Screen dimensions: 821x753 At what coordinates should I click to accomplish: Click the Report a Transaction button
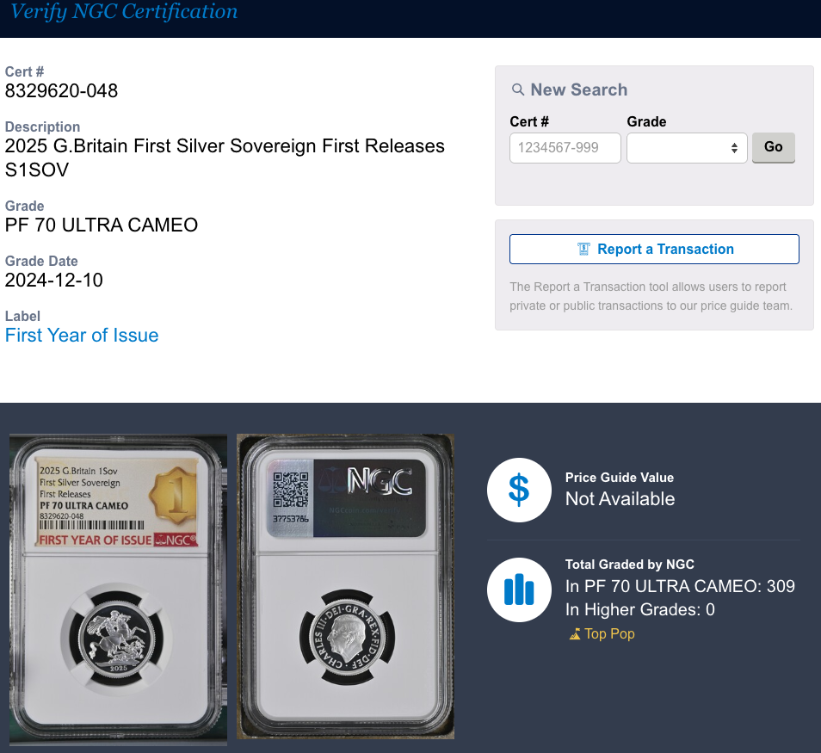[654, 250]
